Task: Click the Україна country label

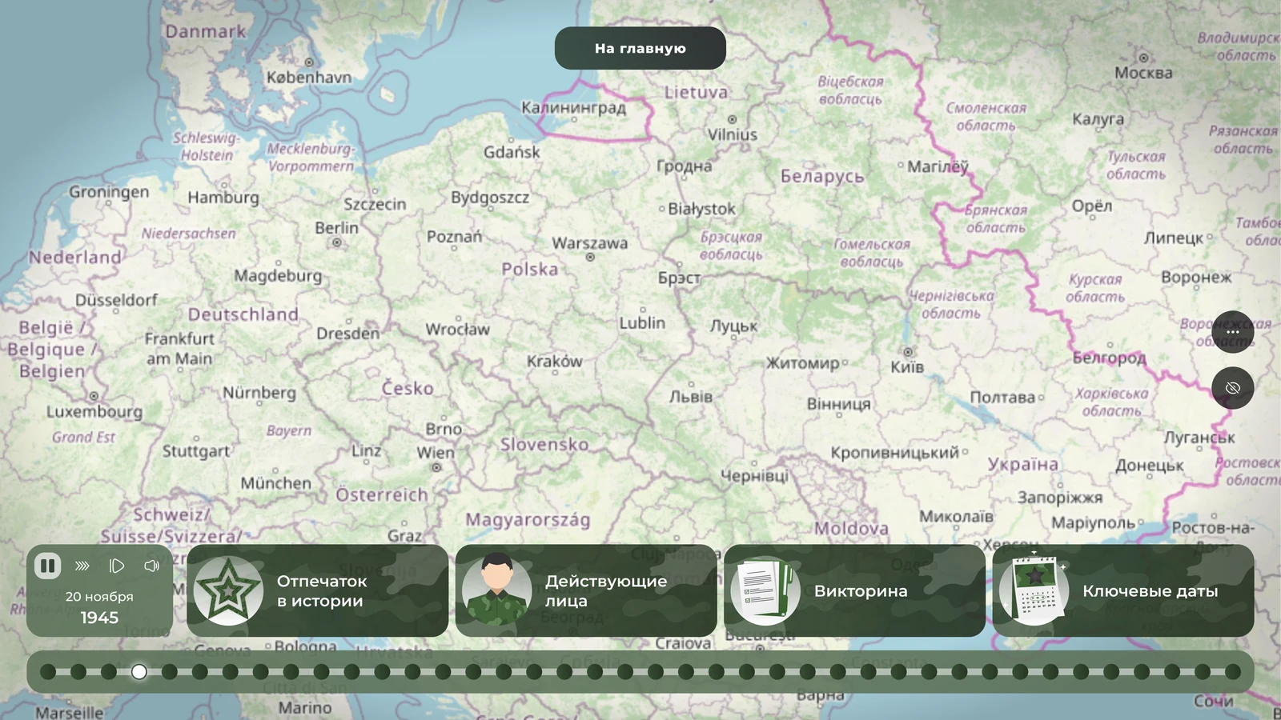Action: [x=1022, y=464]
